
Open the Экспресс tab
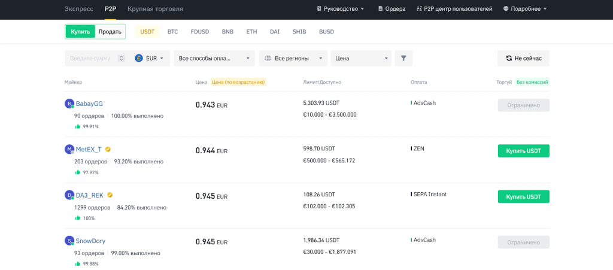pyautogui.click(x=78, y=9)
